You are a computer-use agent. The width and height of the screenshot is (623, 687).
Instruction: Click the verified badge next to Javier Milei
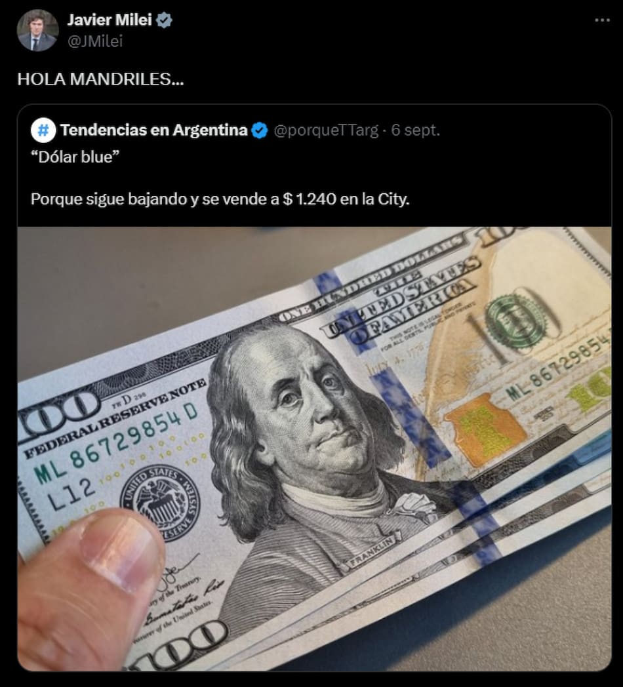click(164, 20)
